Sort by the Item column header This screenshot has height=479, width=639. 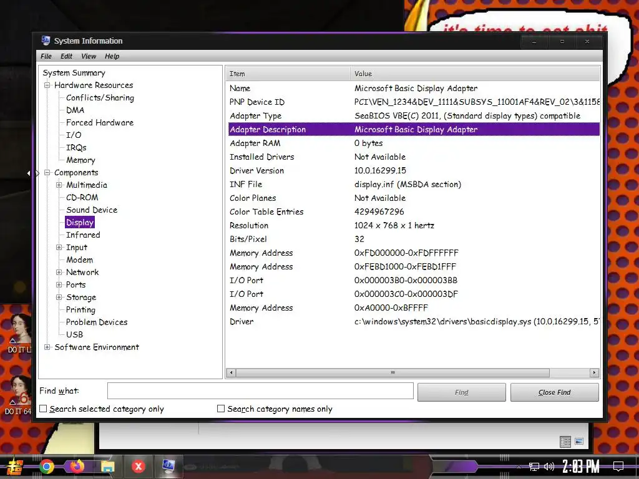(288, 74)
